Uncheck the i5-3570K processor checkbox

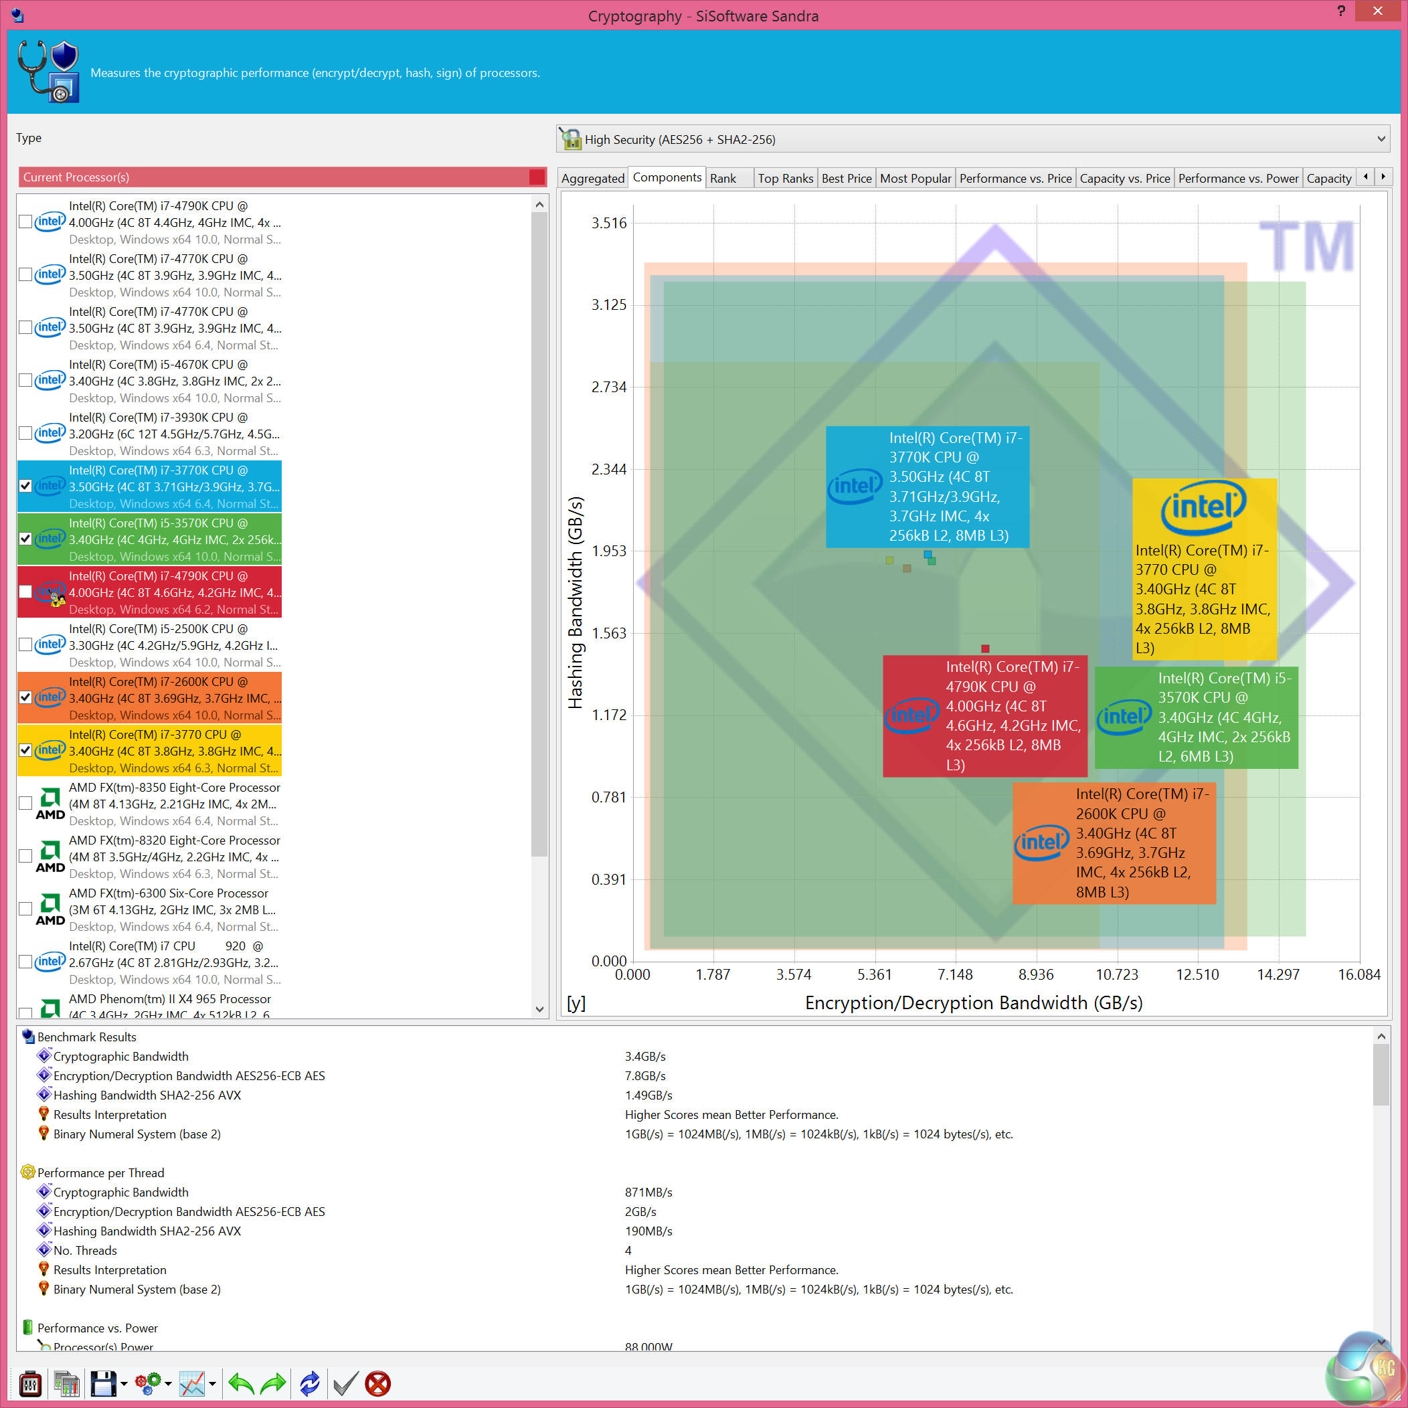click(25, 539)
